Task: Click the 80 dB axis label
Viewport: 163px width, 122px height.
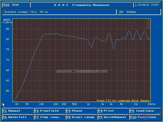Action: 7,39
